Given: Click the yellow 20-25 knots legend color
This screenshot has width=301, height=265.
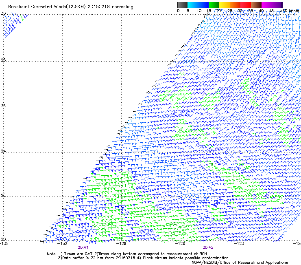Looking at the screenshot, I should pos(225,5).
